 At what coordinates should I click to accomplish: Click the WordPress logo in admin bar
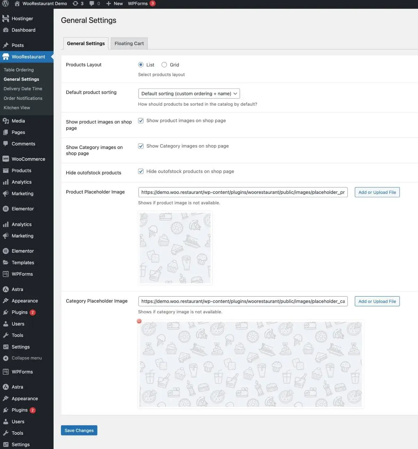(6, 3)
